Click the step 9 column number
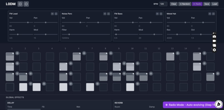 coord(119,48)
